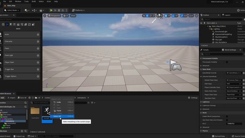Maximize or restore viewport layout icon

[196, 16]
